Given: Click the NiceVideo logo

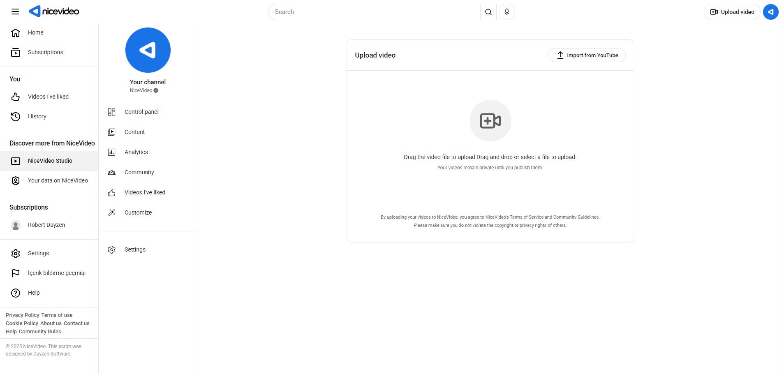Looking at the screenshot, I should 54,12.
